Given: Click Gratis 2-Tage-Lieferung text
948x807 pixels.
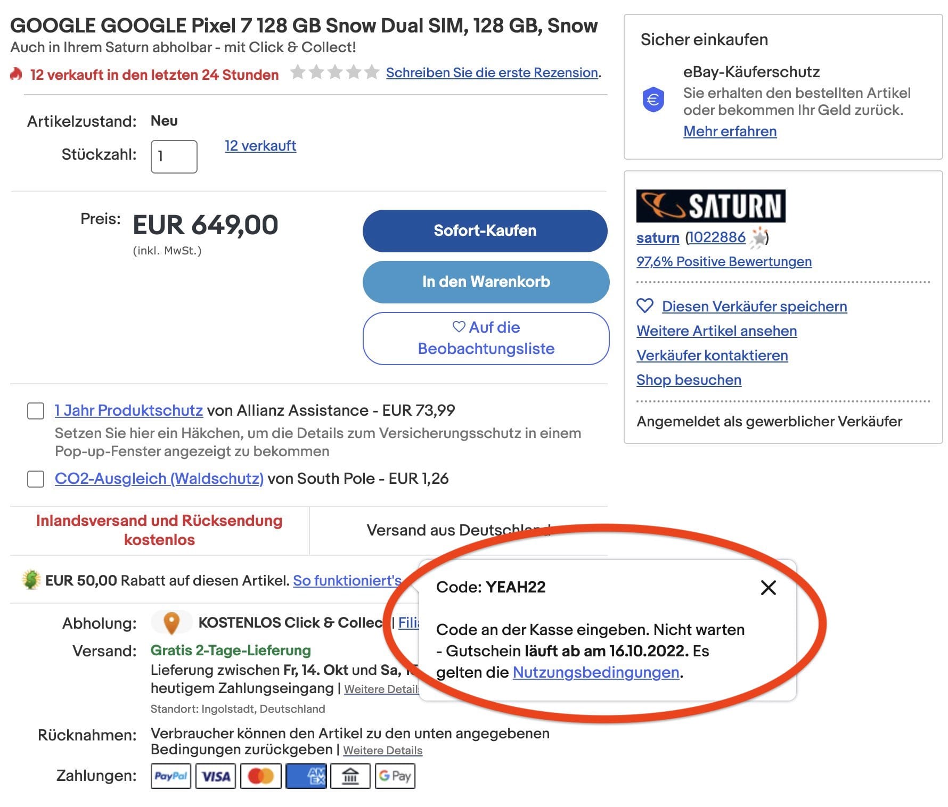Looking at the screenshot, I should pos(231,650).
